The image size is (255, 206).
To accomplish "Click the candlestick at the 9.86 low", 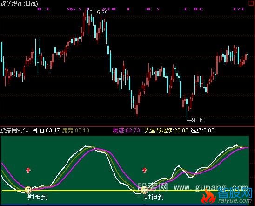I will (x=187, y=108).
